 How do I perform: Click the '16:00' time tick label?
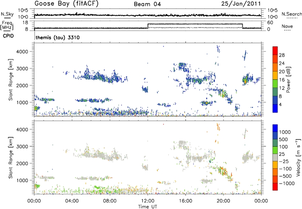(185, 201)
